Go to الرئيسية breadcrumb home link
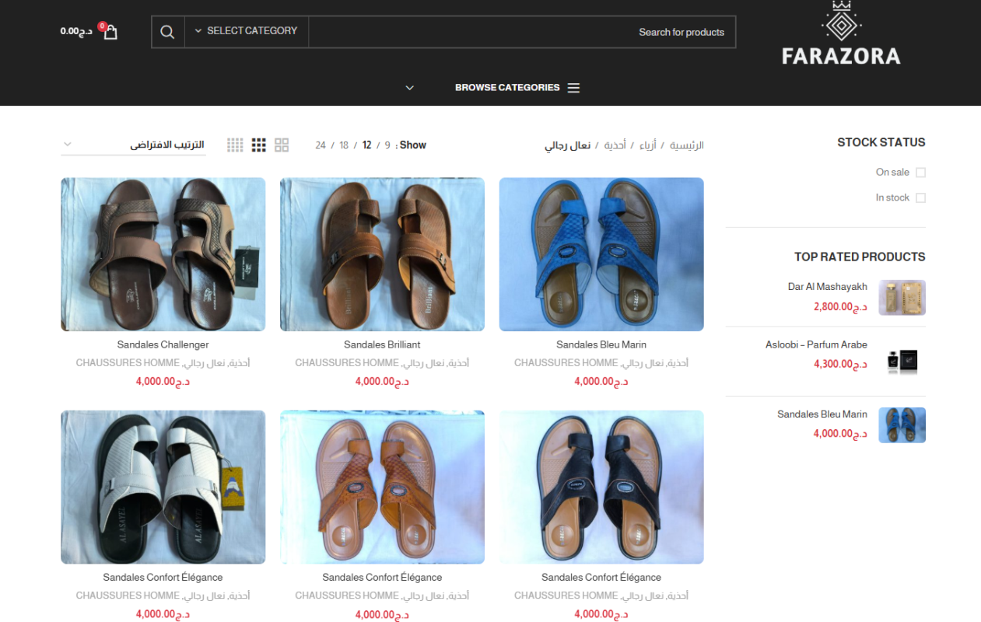This screenshot has width=981, height=622. pos(687,145)
